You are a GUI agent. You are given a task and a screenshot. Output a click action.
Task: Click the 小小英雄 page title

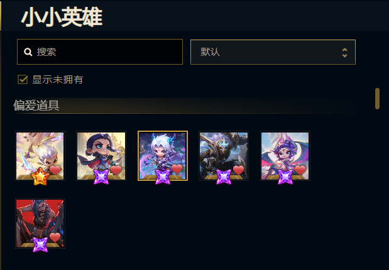(x=62, y=17)
